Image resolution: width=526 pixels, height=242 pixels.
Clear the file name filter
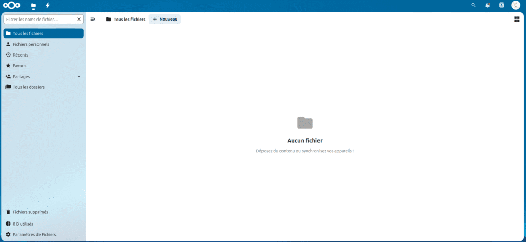point(79,19)
